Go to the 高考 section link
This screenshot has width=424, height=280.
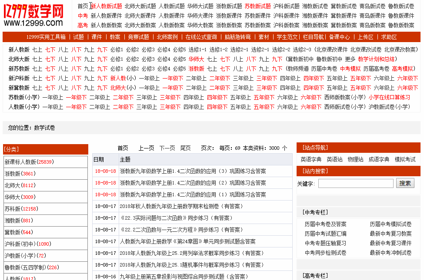(83, 25)
